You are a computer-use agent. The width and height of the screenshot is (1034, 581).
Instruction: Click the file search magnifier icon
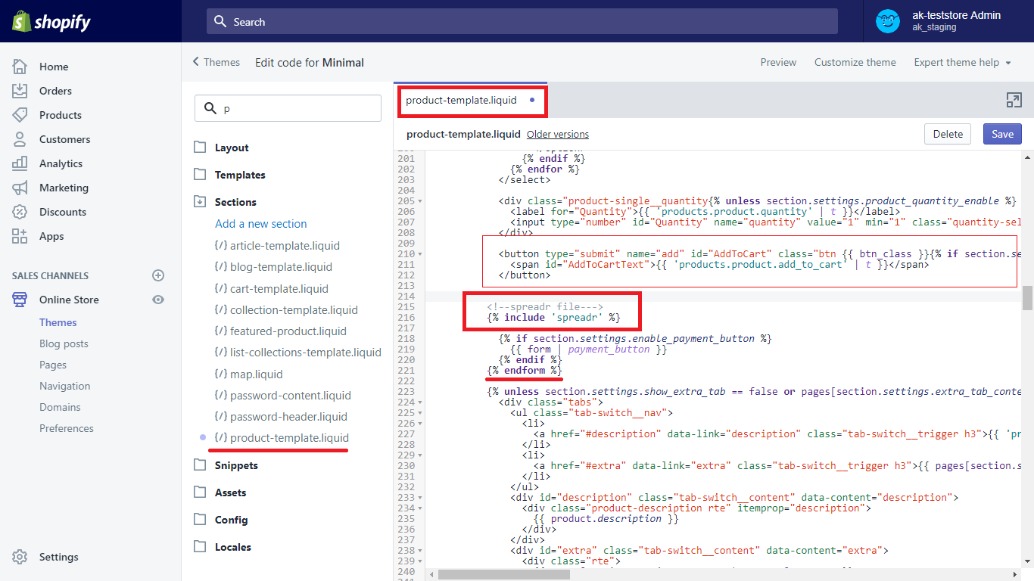210,108
